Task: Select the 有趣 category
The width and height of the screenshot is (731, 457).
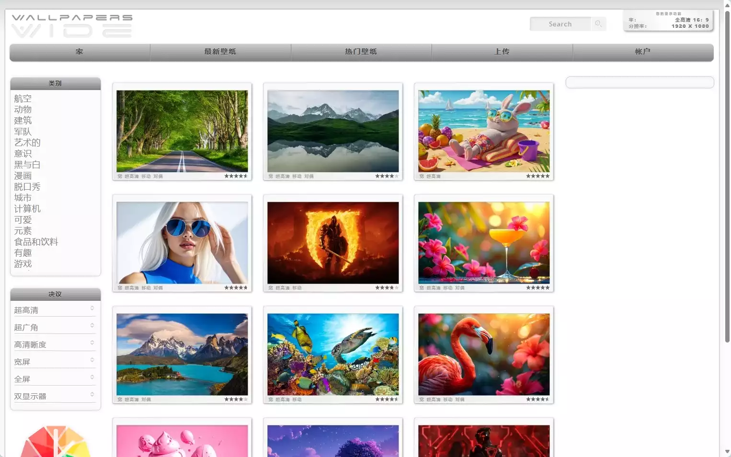Action: (x=23, y=253)
